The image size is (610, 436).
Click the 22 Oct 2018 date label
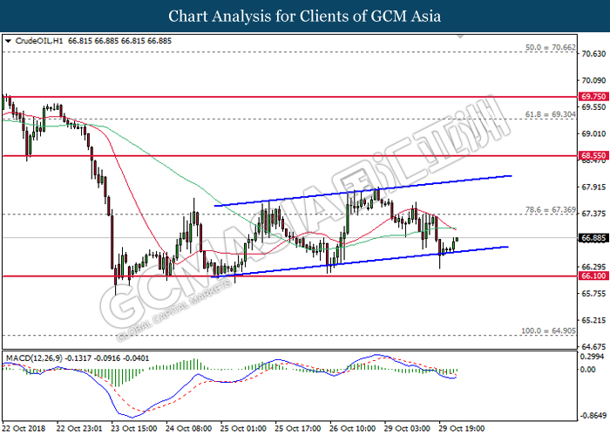[24, 429]
